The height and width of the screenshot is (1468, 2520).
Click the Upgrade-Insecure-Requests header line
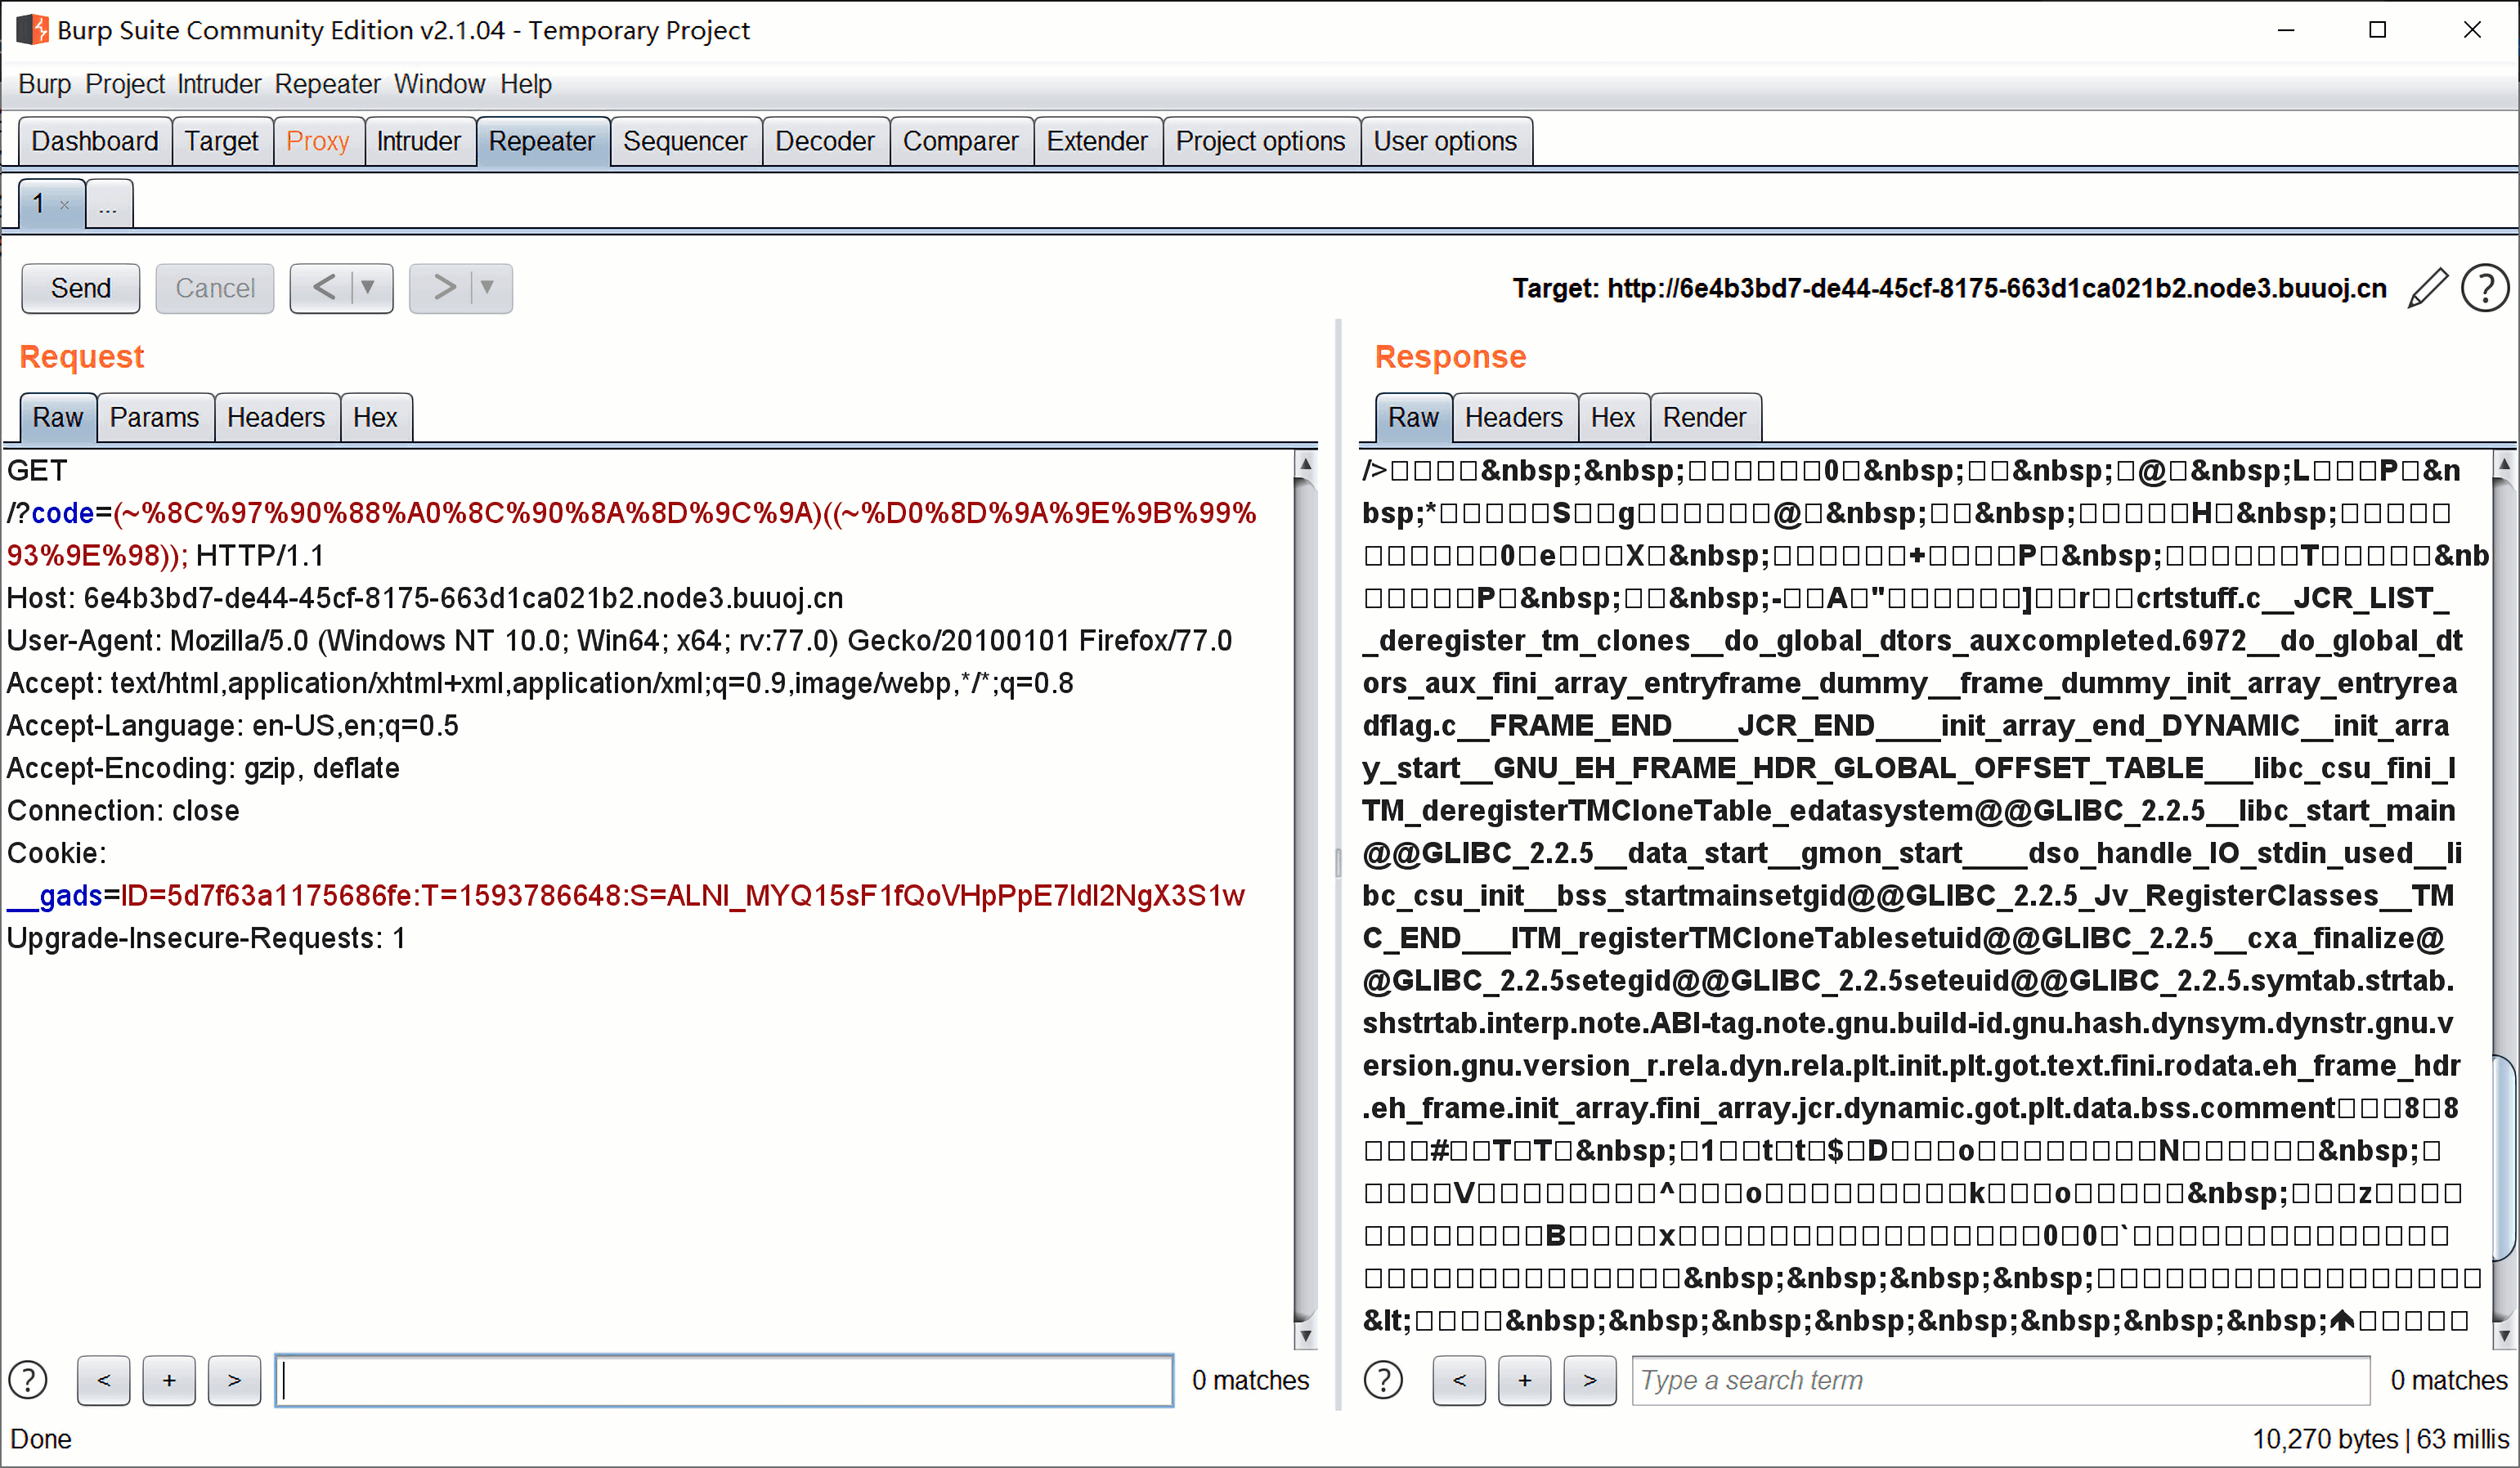tap(206, 938)
